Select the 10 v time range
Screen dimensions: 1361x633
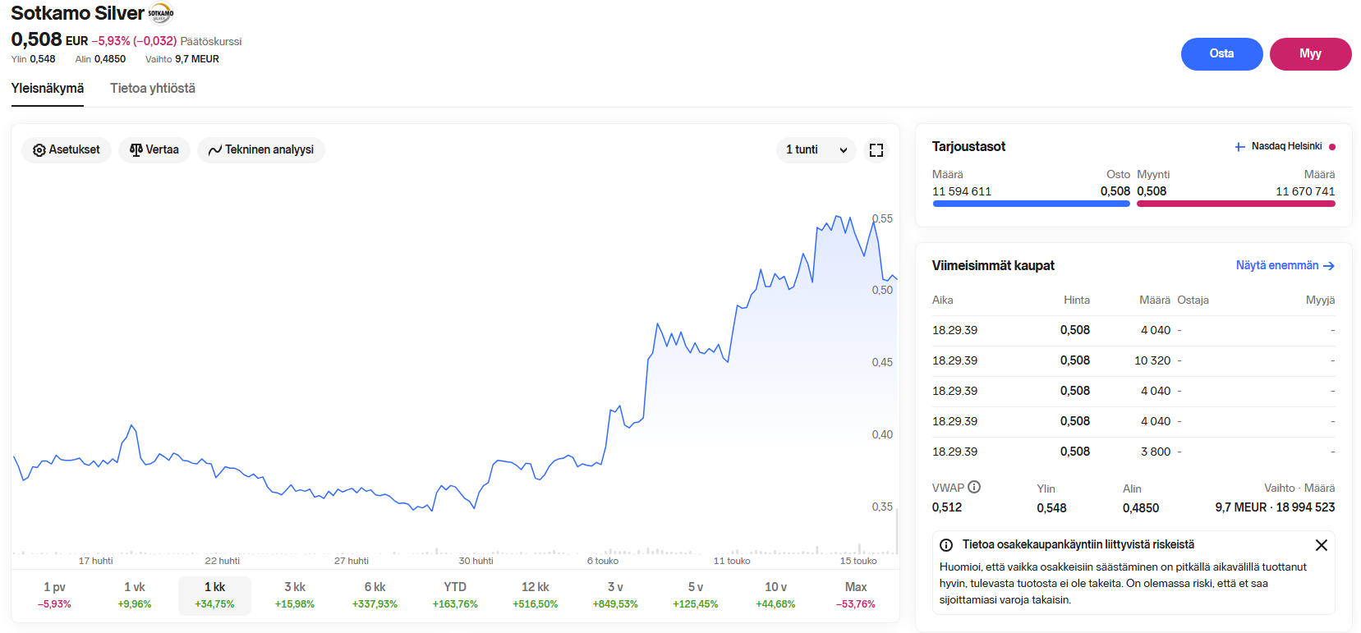click(x=775, y=595)
